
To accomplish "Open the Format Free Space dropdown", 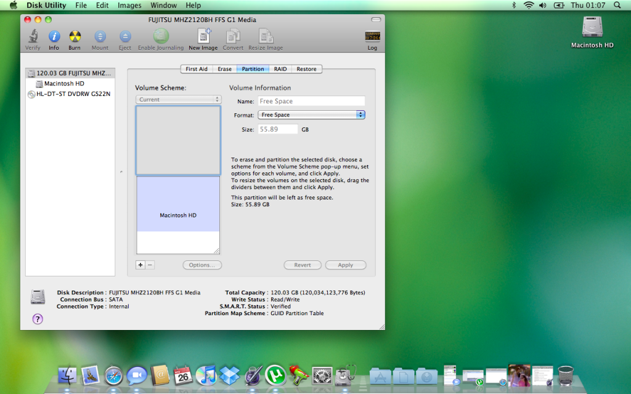I will click(311, 115).
